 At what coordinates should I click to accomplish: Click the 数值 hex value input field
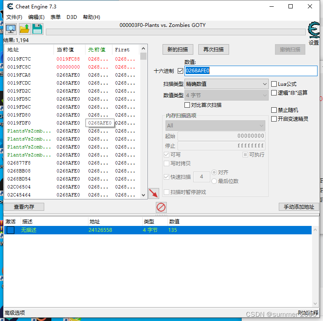[x=251, y=71]
